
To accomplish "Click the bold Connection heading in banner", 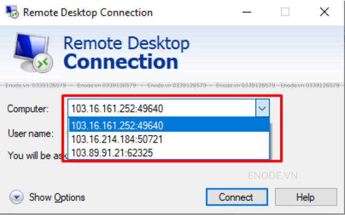I will click(x=121, y=61).
